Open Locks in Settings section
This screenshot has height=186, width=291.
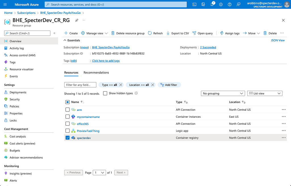click(x=13, y=121)
